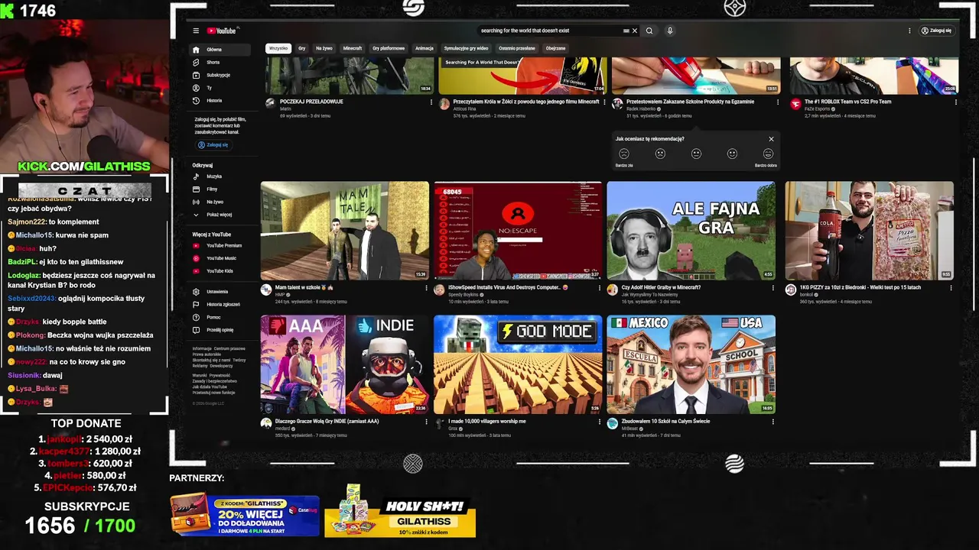Image resolution: width=979 pixels, height=550 pixels.
Task: Click FaZe Esports channel avatar
Action: coord(795,104)
